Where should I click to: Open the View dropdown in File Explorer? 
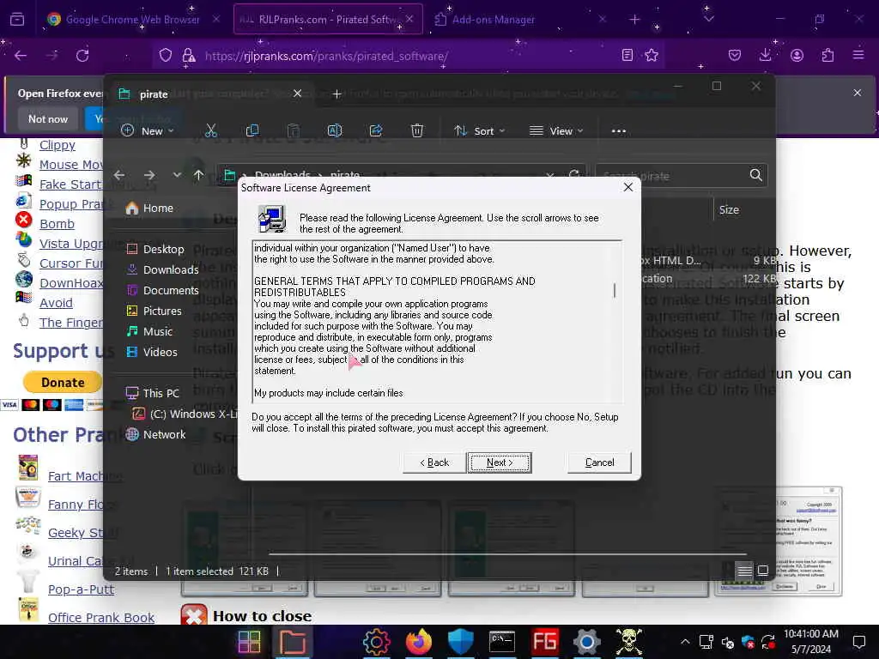pos(556,131)
